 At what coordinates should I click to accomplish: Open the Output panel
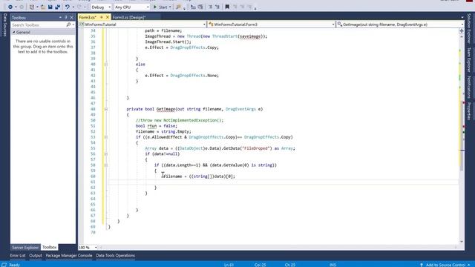[x=36, y=255]
